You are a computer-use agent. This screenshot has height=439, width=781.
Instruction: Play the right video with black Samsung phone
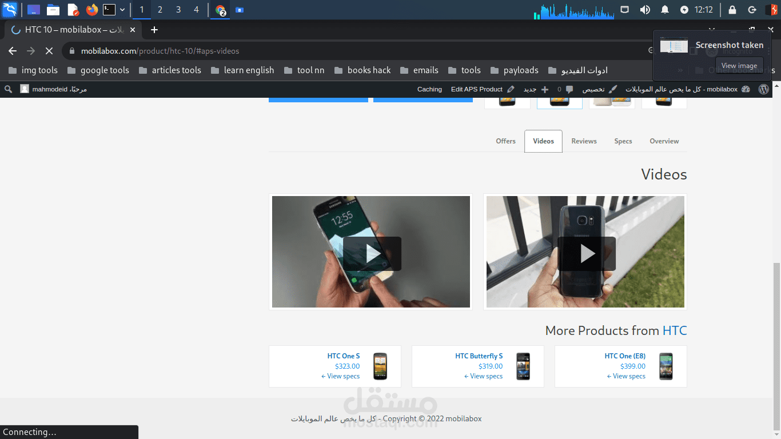pos(586,253)
